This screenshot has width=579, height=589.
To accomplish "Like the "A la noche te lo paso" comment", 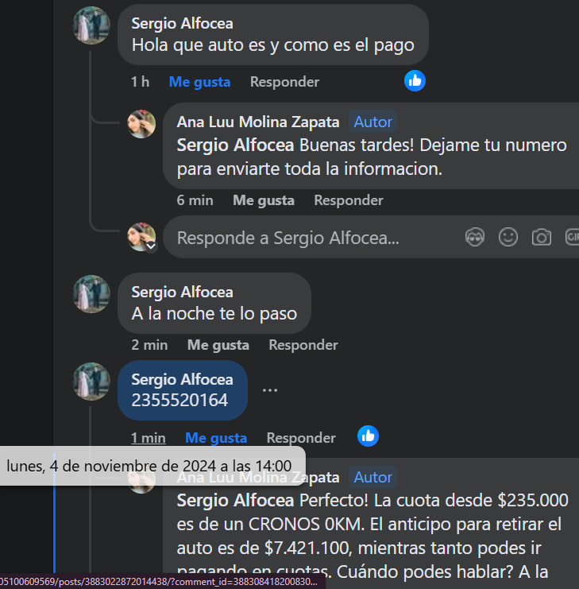I will [218, 345].
